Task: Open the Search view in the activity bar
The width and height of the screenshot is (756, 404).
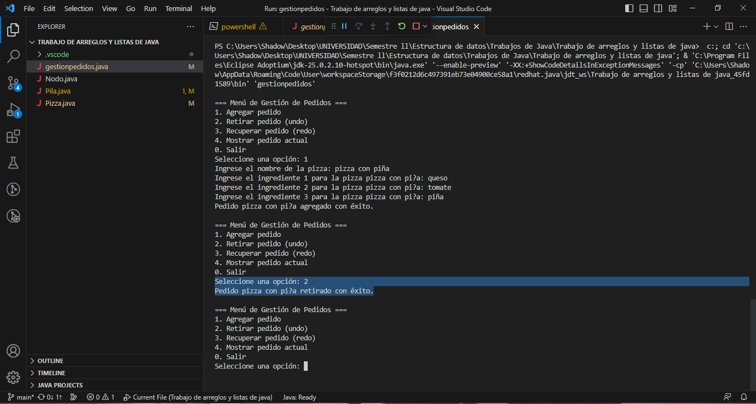Action: (13, 56)
